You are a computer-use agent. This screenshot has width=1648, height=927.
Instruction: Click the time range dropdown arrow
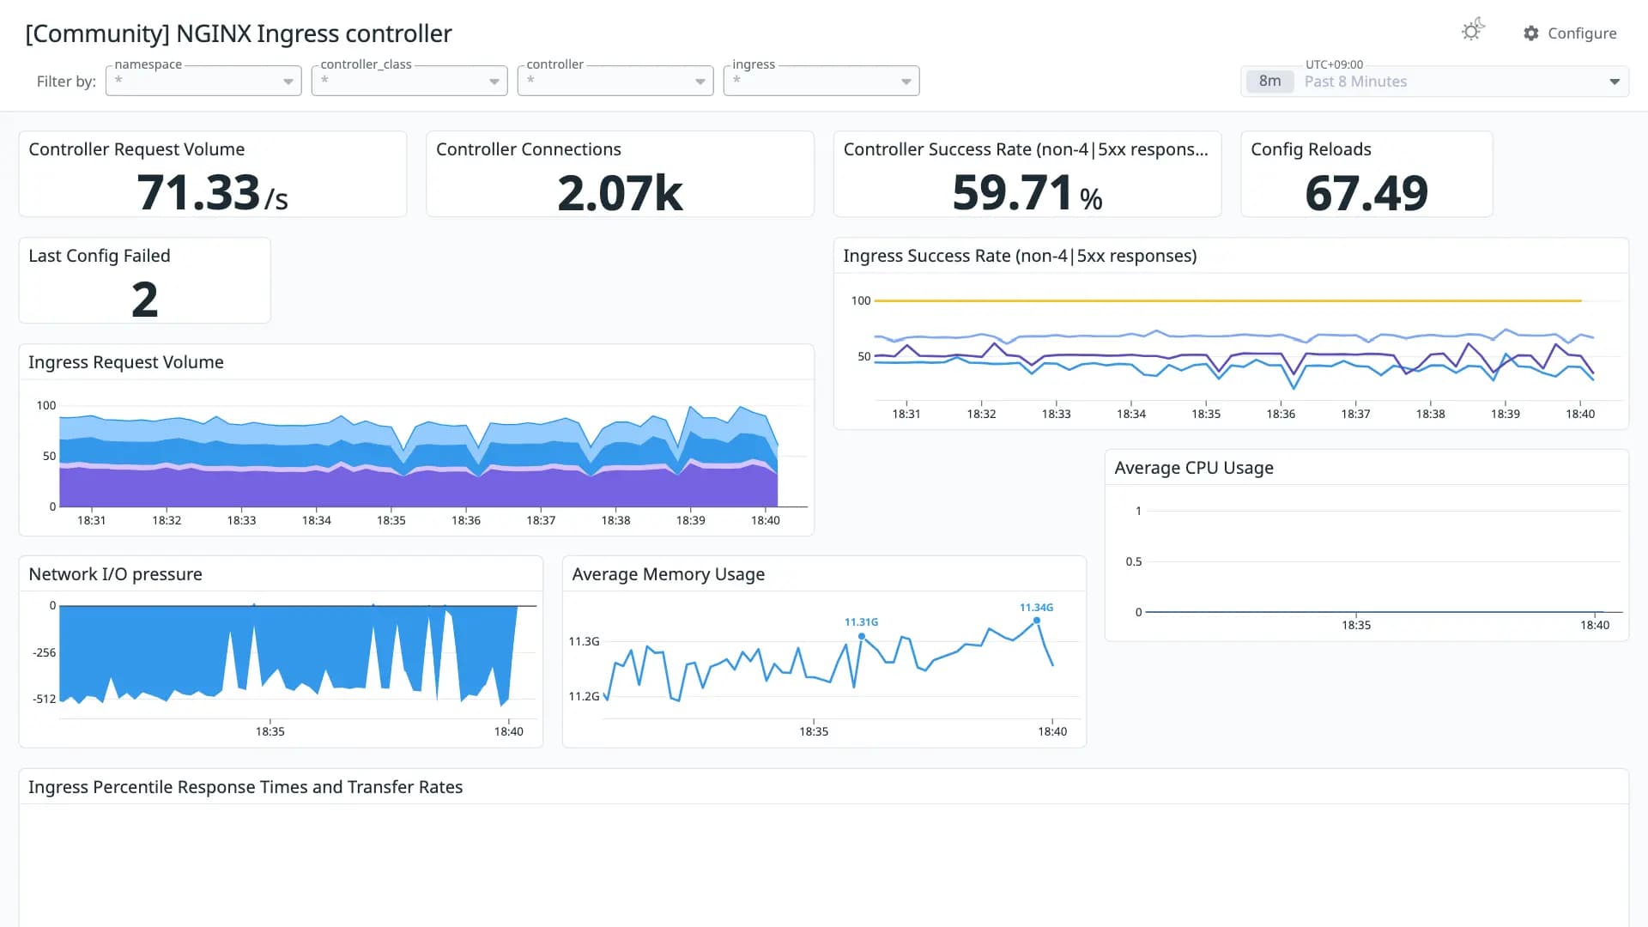coord(1615,82)
